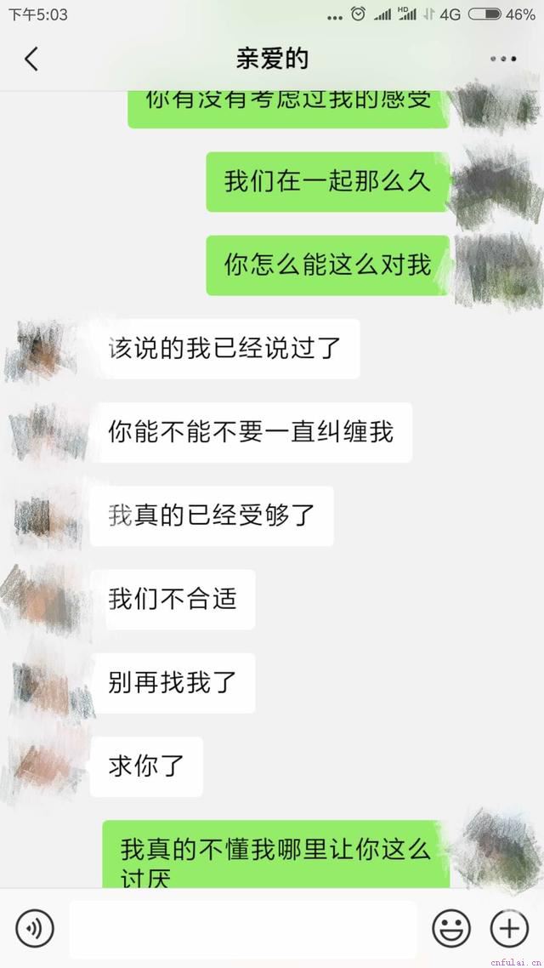Tap the voice input icon

(35, 928)
